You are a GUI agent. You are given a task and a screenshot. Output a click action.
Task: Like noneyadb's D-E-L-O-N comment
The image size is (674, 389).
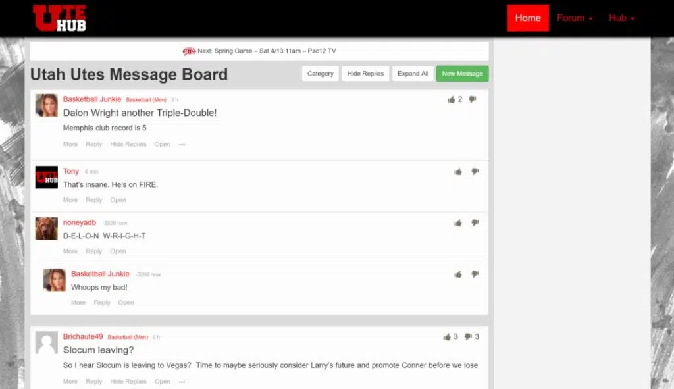457,222
